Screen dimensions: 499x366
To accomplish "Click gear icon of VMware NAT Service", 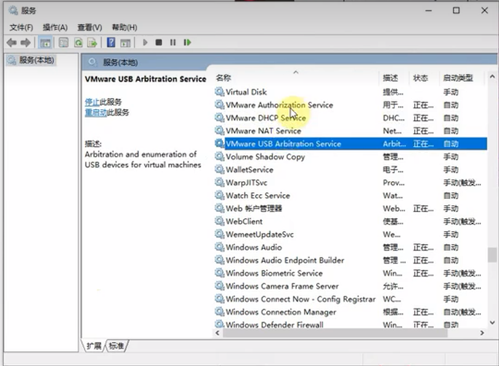I will [x=219, y=131].
